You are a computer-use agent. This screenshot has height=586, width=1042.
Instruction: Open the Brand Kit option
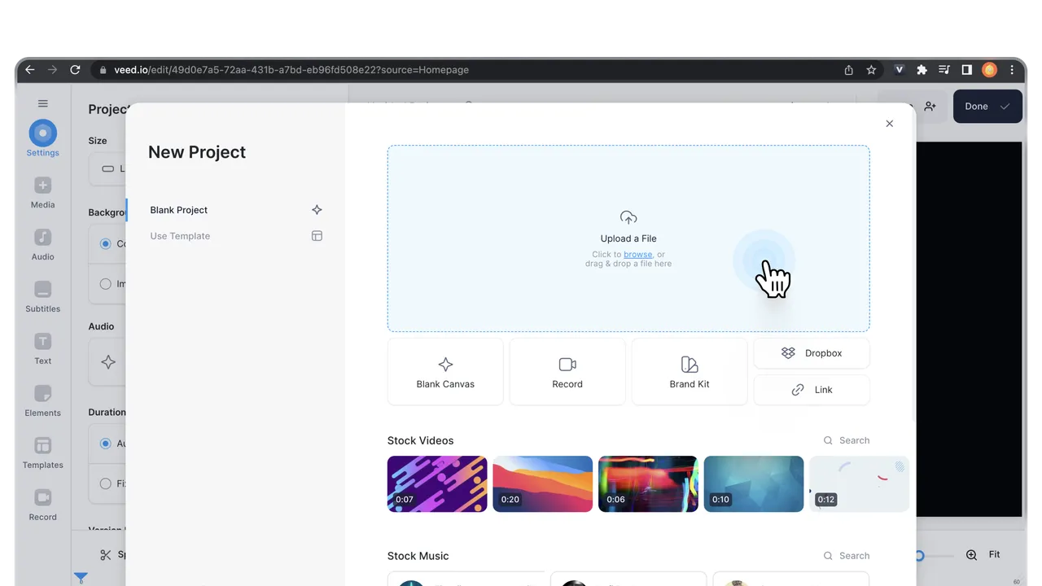coord(690,372)
